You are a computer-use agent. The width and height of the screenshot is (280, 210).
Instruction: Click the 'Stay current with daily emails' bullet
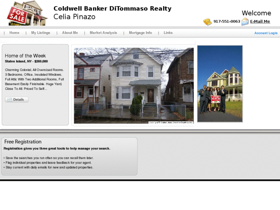(x=48, y=168)
